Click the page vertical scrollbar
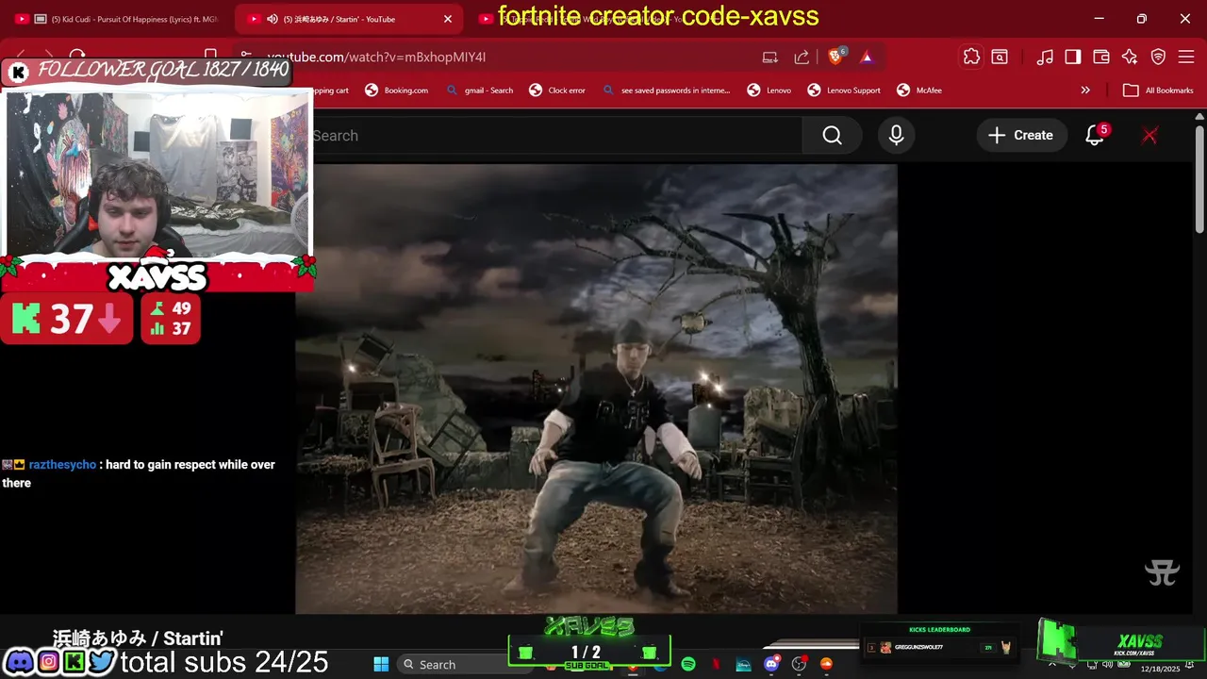Screen dimensions: 1207x679 click(1199, 179)
